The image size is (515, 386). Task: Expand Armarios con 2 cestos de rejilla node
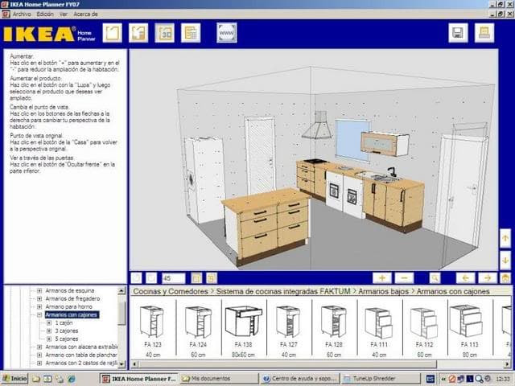[x=39, y=363]
